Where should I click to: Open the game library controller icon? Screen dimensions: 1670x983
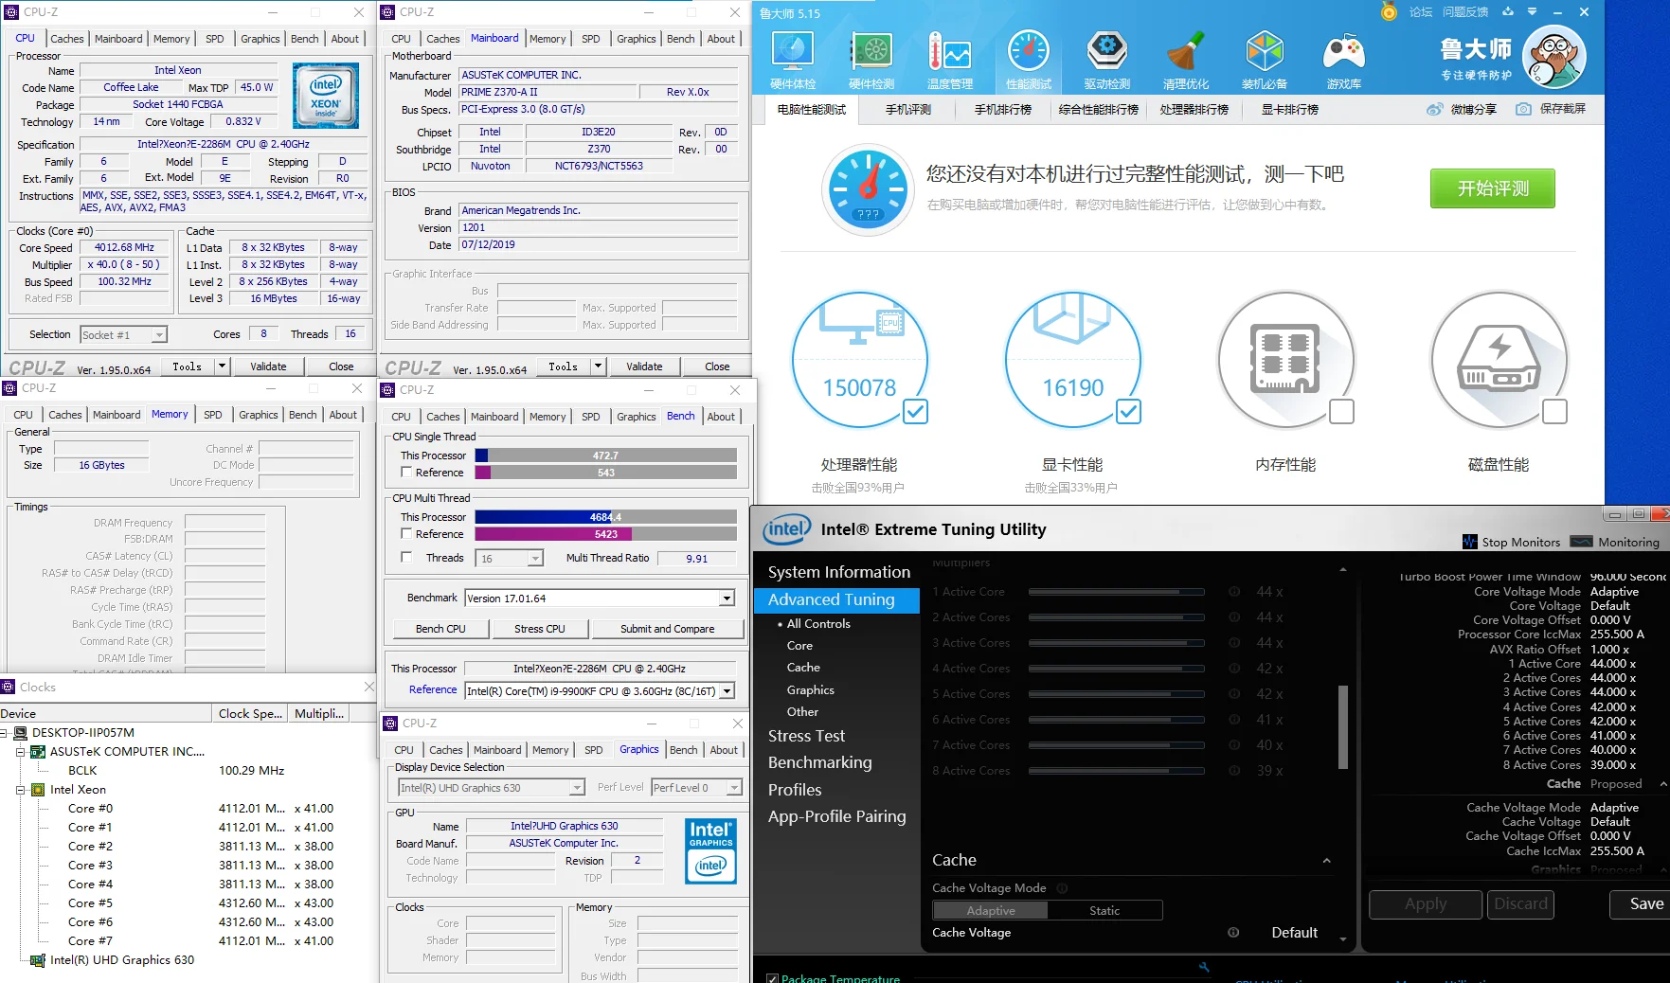click(1343, 59)
